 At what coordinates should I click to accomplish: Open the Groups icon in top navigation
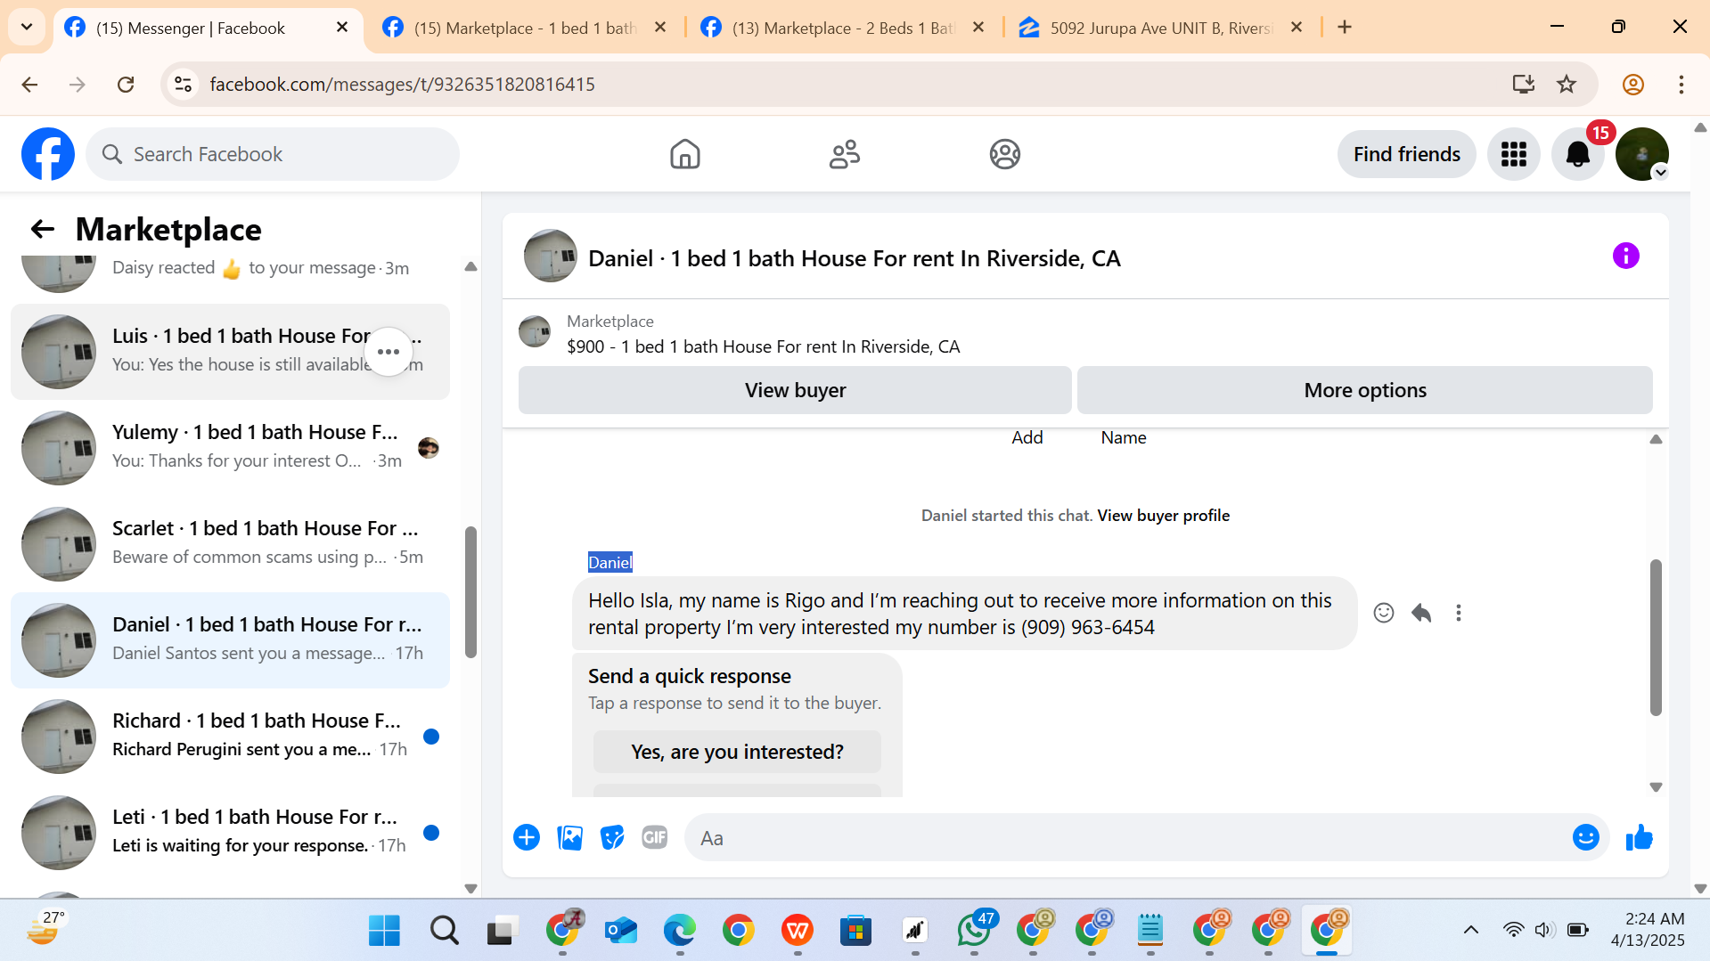(1004, 154)
